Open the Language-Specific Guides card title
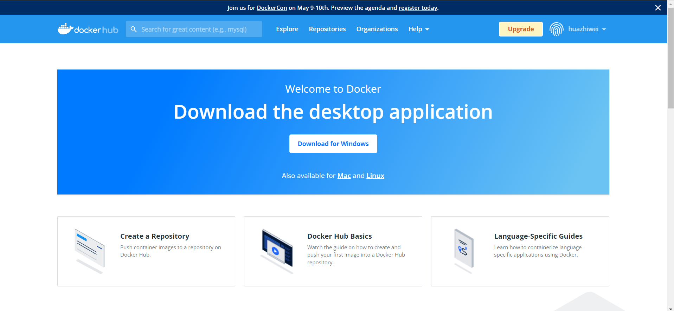 538,236
